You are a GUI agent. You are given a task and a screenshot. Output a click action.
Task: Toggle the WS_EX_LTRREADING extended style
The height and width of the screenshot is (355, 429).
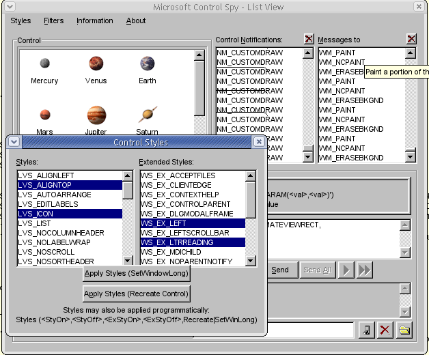pos(193,242)
